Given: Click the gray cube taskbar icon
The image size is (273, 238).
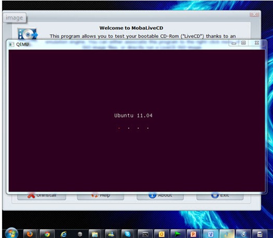Looking at the screenshot, I should click(80, 234).
